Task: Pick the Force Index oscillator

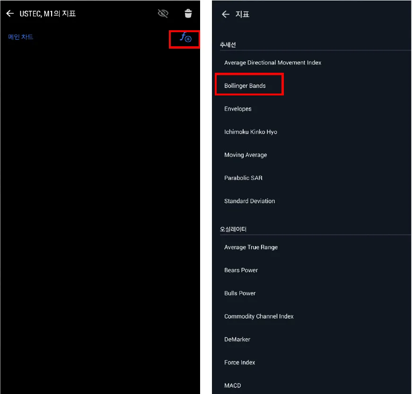Action: tap(239, 362)
